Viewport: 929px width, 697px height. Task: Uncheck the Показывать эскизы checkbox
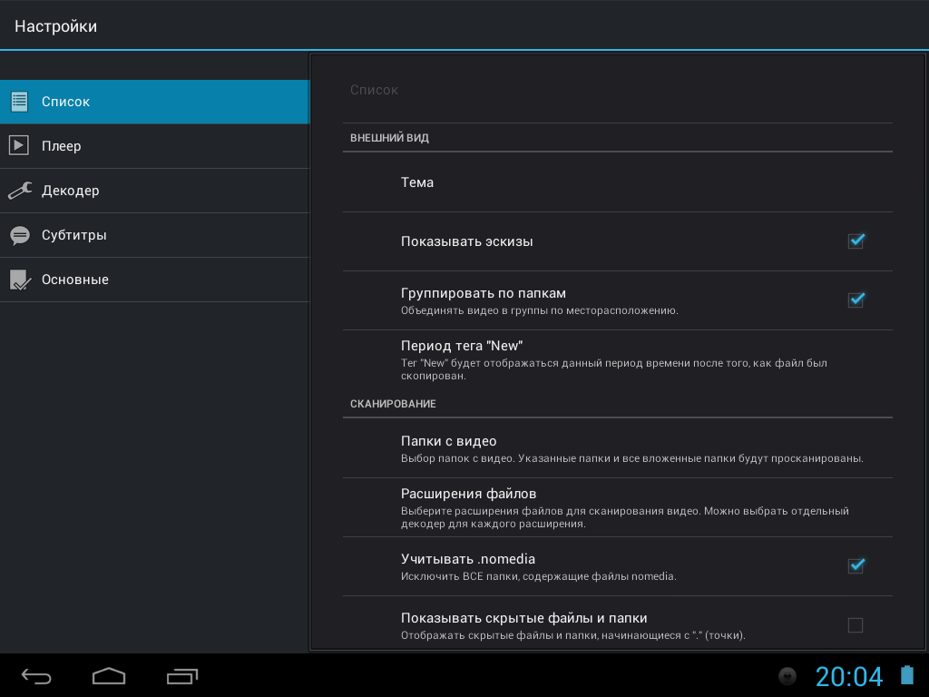856,241
